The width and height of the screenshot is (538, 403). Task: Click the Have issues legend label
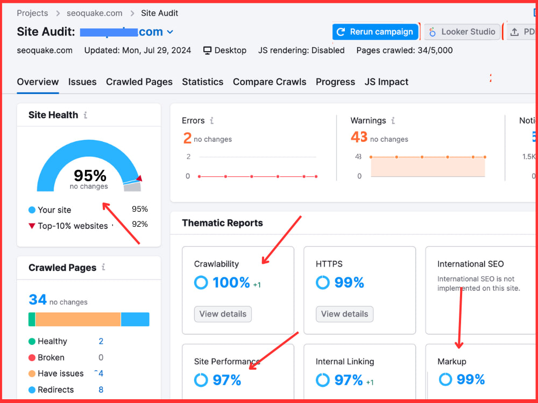tap(61, 373)
